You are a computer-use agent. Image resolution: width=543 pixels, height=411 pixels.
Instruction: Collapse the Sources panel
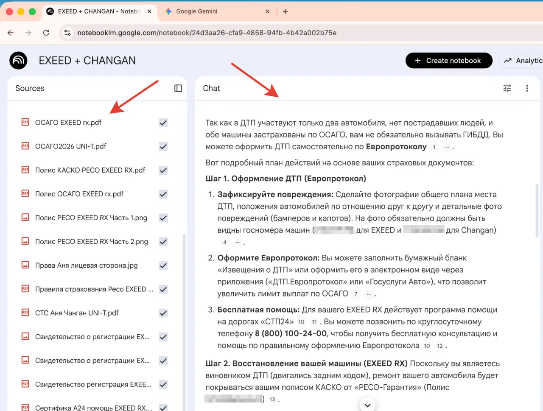point(178,88)
